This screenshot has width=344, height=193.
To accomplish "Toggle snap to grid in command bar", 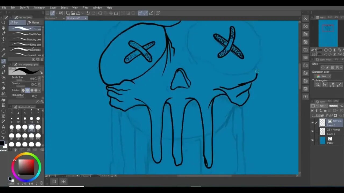I will [151, 13].
